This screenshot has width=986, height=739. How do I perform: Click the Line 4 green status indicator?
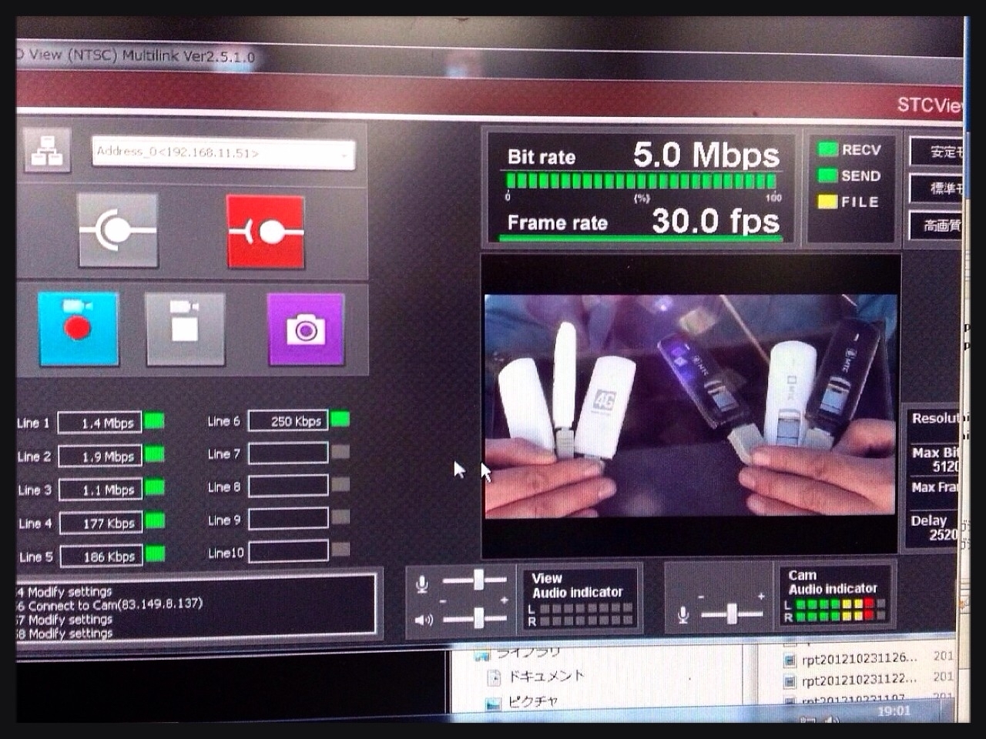155,521
